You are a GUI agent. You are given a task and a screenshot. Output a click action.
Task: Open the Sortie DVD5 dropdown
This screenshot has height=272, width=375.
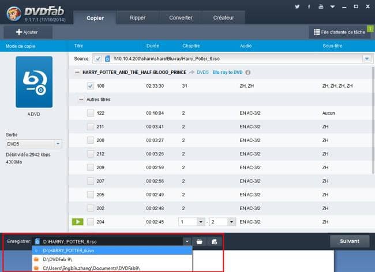58,144
